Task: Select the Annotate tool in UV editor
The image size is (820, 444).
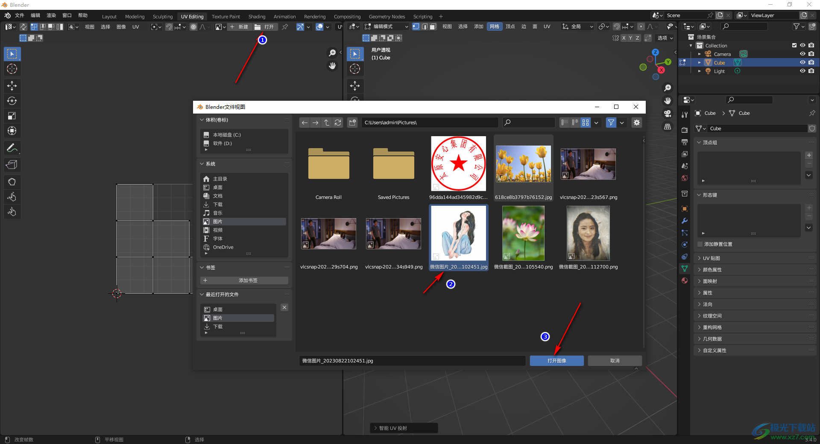Action: (x=12, y=148)
